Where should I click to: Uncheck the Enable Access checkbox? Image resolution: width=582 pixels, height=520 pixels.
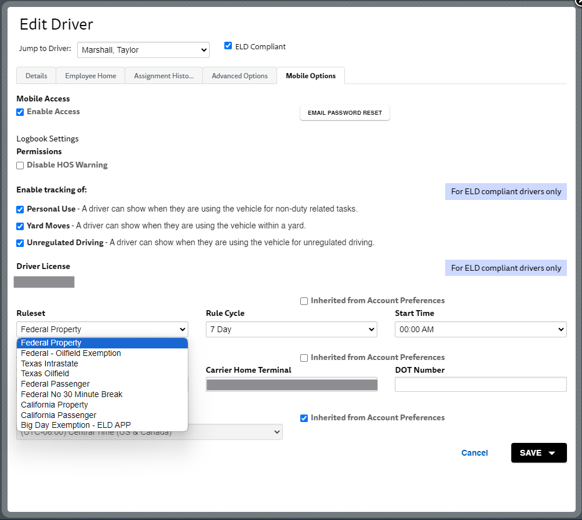20,112
